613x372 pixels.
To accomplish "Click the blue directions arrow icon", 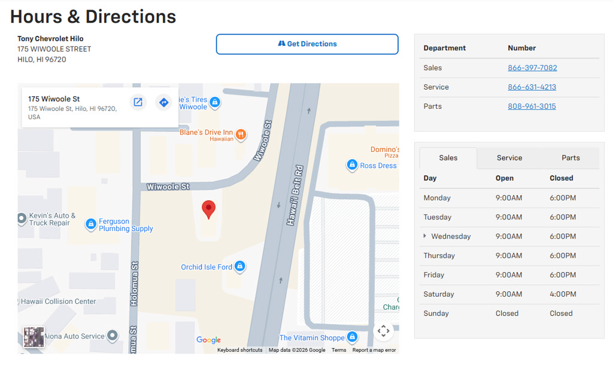I will [x=164, y=102].
